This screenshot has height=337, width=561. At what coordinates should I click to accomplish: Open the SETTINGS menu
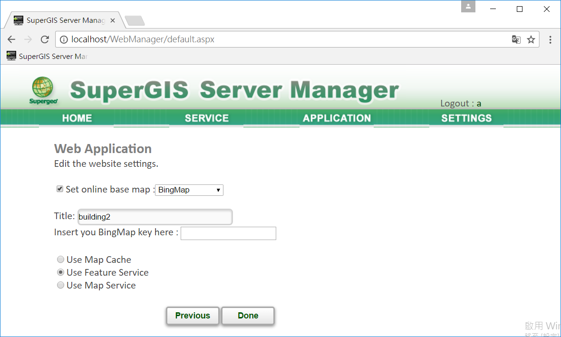click(x=466, y=118)
